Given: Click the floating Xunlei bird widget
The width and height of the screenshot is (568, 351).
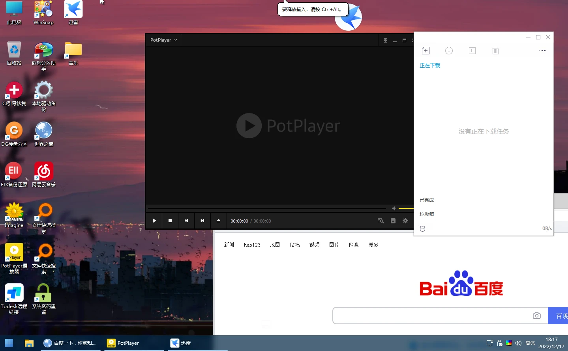Looking at the screenshot, I should [x=349, y=17].
